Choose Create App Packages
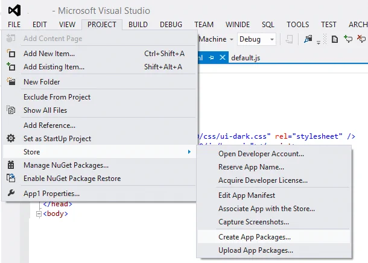 (274, 236)
